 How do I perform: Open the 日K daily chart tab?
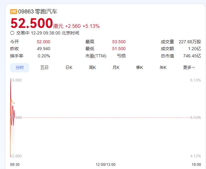pos(69,68)
